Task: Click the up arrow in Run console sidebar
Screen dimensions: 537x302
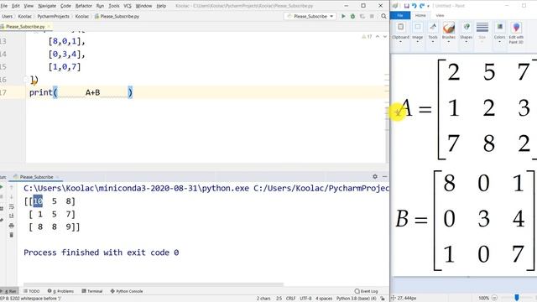Action: pyautogui.click(x=11, y=187)
